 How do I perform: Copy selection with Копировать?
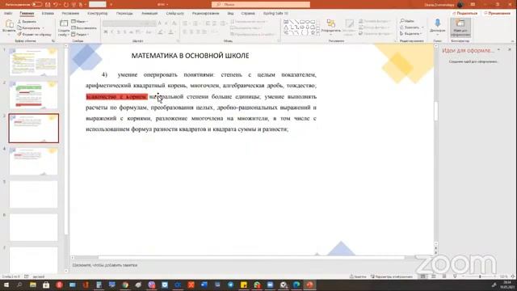point(28,27)
